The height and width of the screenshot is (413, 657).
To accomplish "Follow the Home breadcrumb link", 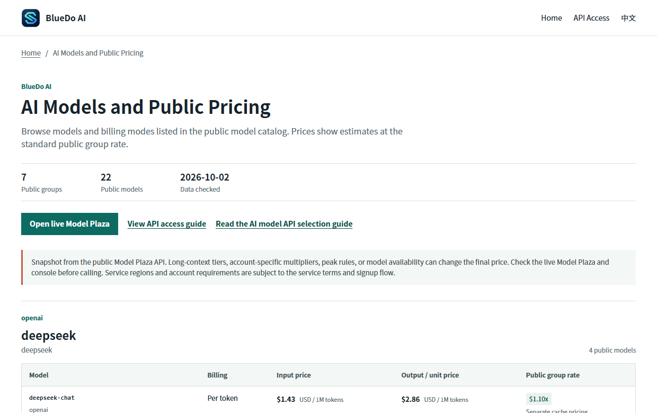I will tap(31, 53).
